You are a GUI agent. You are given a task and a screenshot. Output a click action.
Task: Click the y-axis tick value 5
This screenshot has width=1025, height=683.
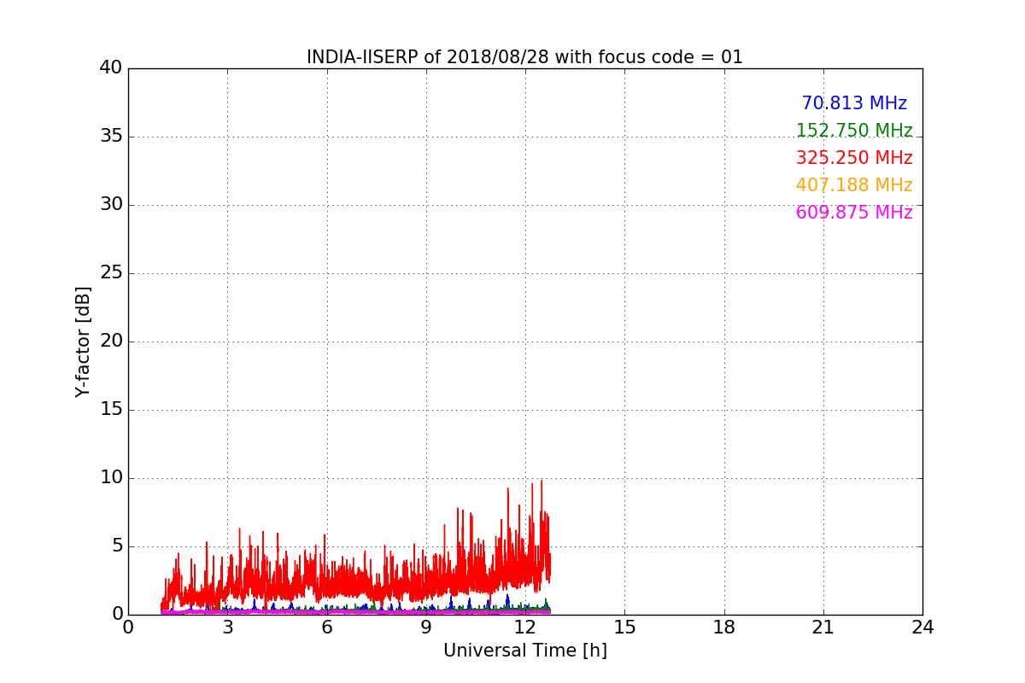[117, 546]
